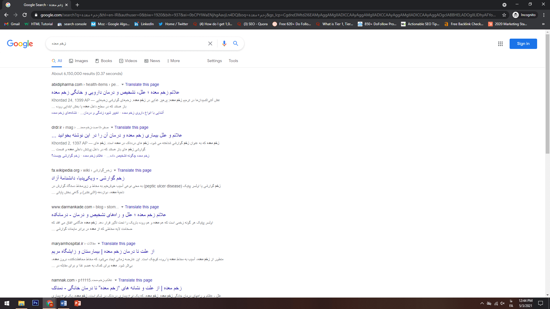Open the maryamhospital.ir result title
The width and height of the screenshot is (550, 309).
103,251
